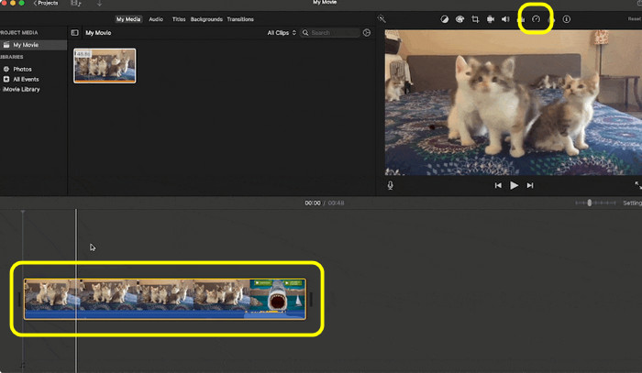Switch to the Audio tab

coord(156,19)
